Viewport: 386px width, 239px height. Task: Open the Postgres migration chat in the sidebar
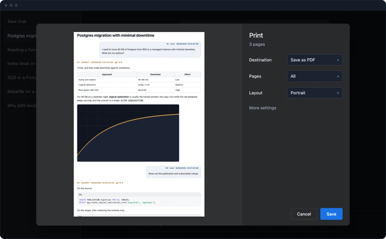pyautogui.click(x=22, y=36)
